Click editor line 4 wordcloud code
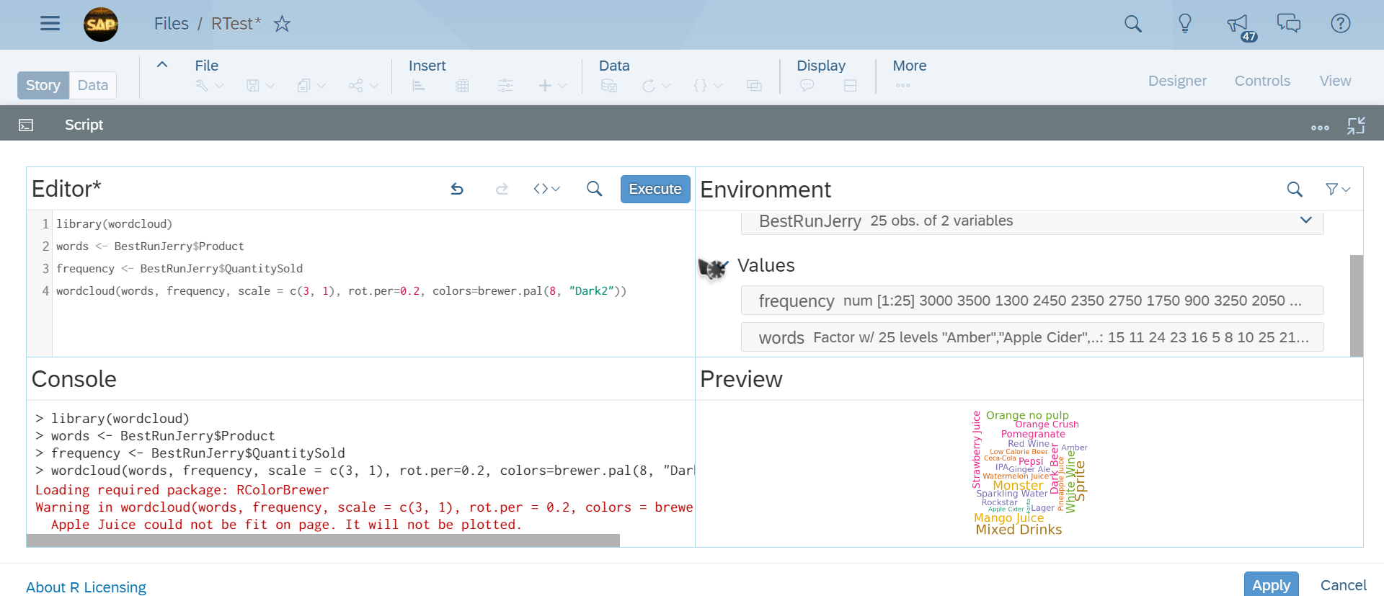The width and height of the screenshot is (1384, 596). click(341, 291)
